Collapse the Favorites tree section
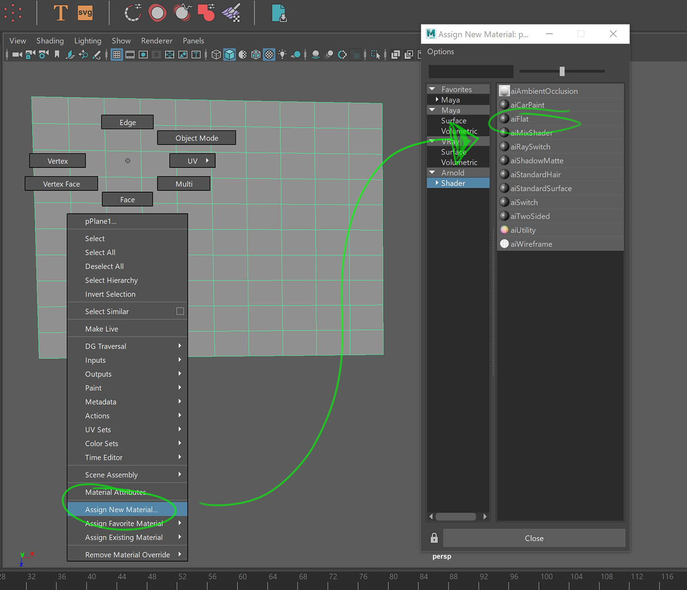This screenshot has width=687, height=590. [x=432, y=89]
